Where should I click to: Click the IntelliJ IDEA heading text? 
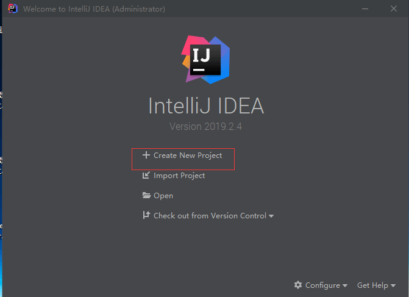(206, 106)
